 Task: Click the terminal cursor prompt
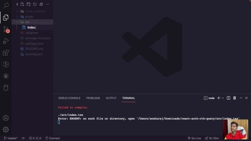click(59, 122)
